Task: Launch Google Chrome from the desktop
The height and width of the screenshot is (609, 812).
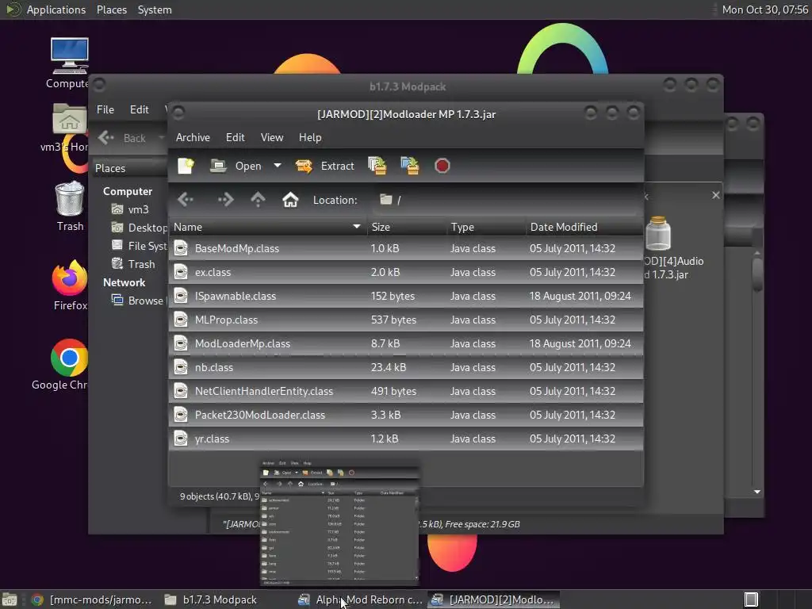Action: click(69, 358)
